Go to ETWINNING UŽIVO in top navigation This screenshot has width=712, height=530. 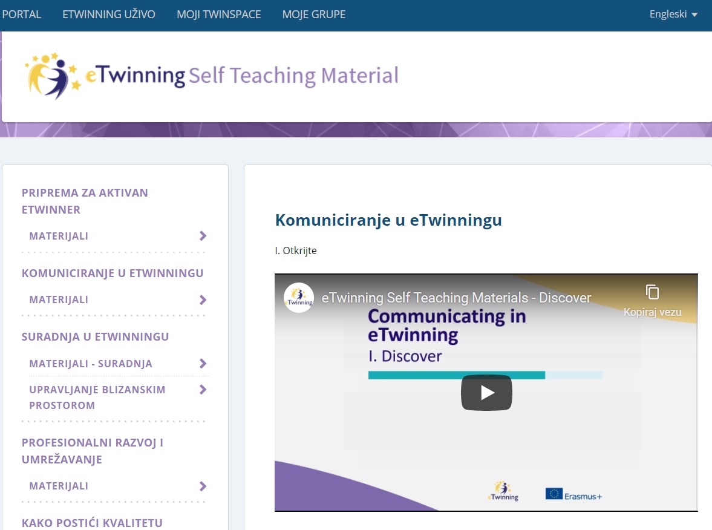click(x=108, y=15)
